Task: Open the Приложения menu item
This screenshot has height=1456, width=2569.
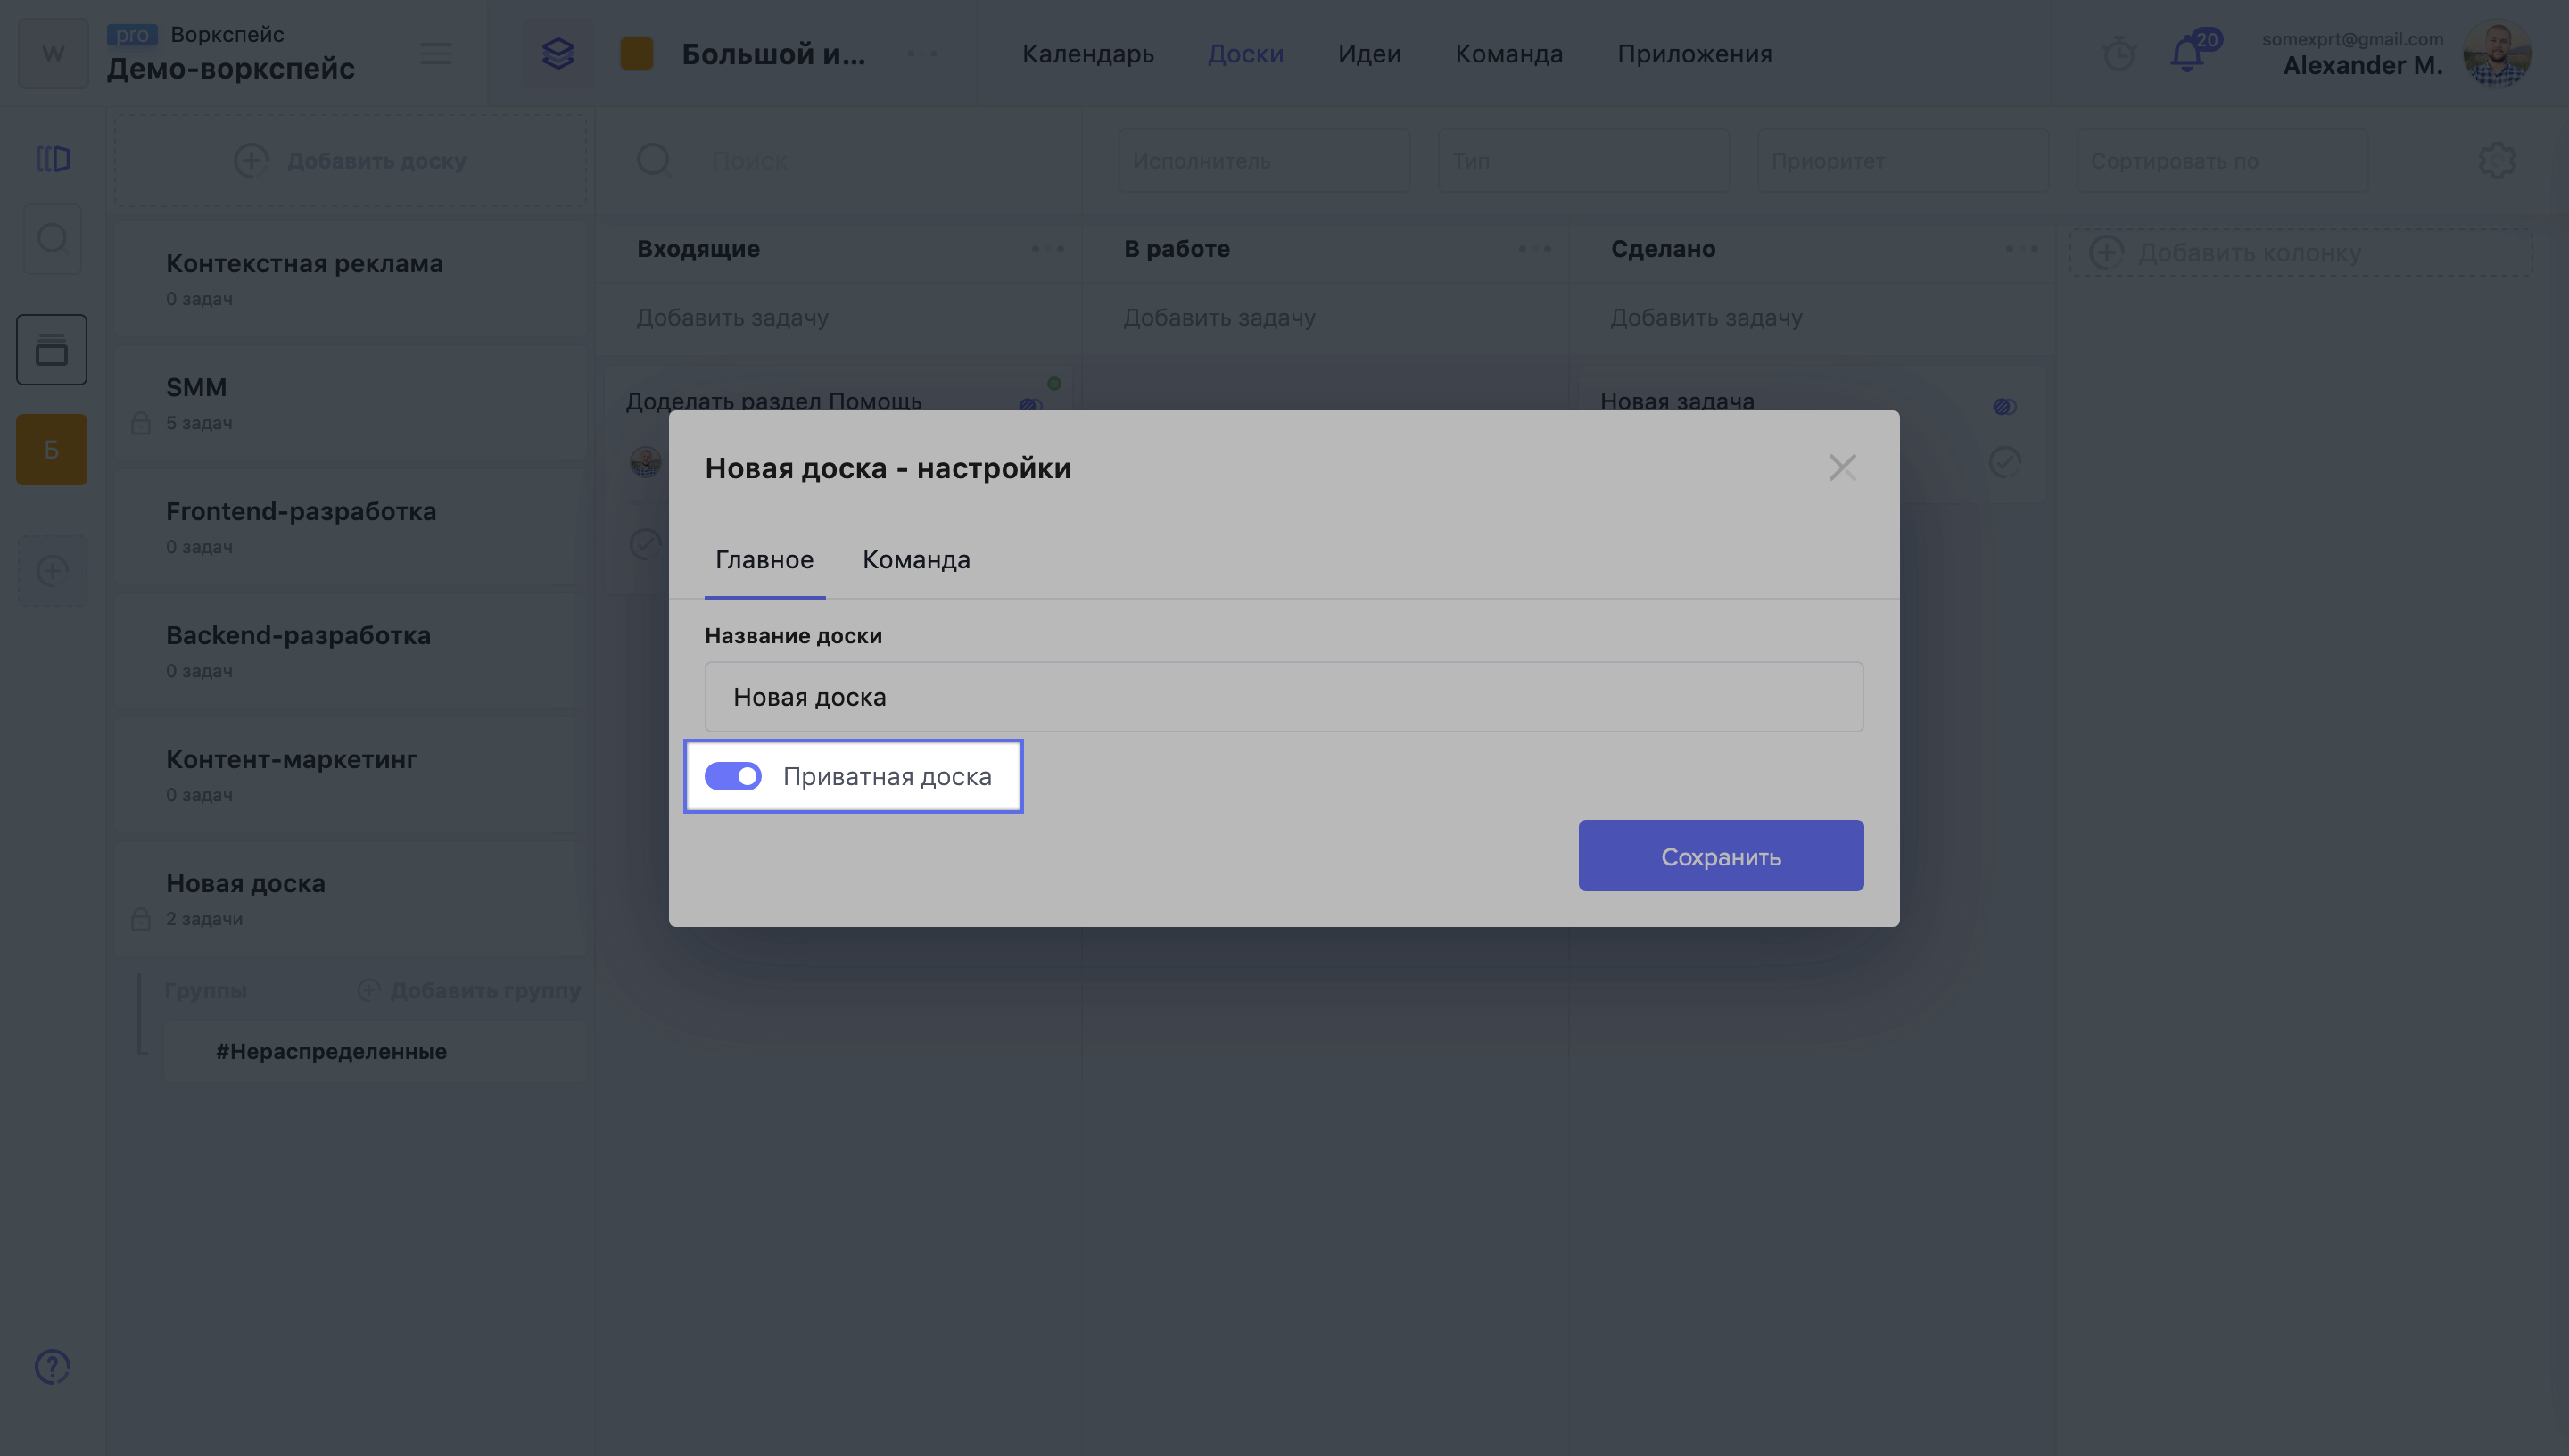Action: point(1694,54)
